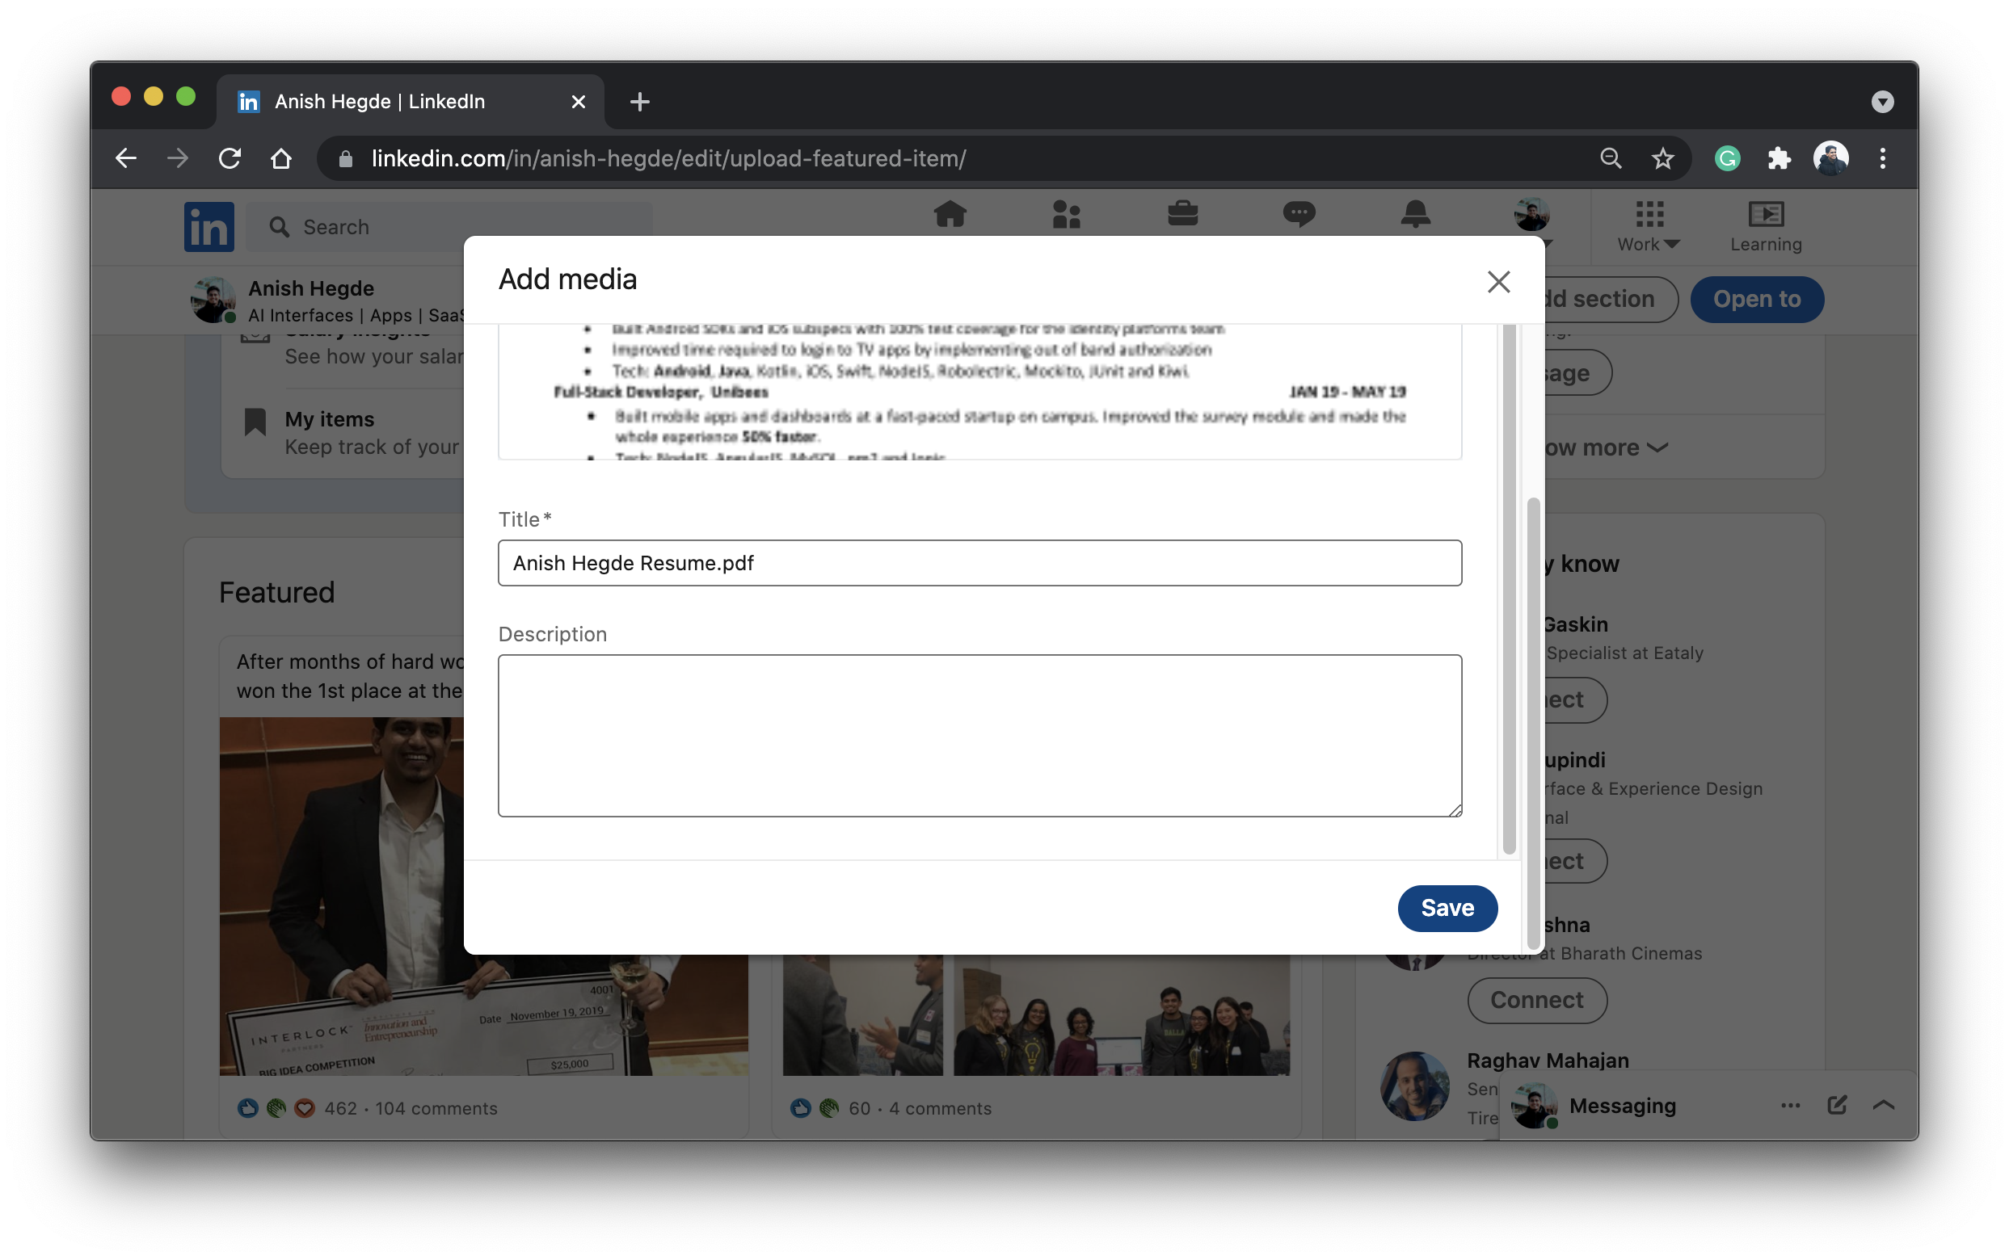
Task: Open Messaging options ellipsis menu
Action: 1790,1105
